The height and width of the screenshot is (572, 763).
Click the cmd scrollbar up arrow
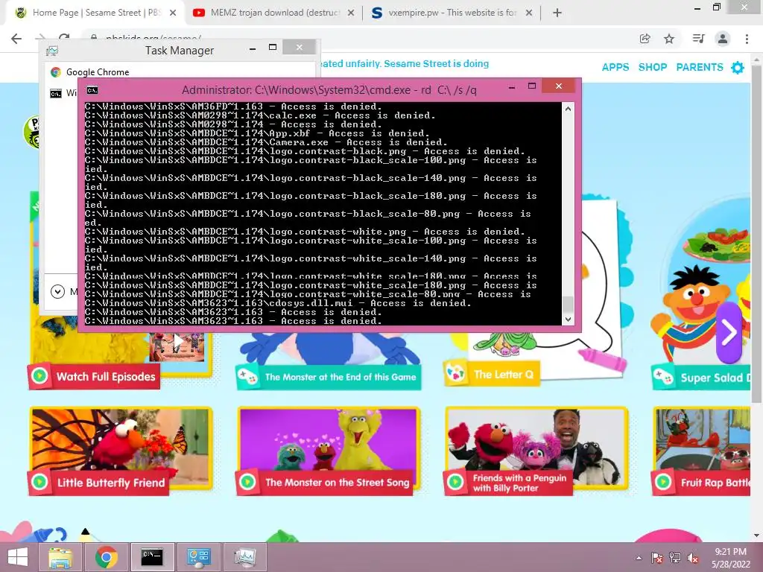(568, 109)
